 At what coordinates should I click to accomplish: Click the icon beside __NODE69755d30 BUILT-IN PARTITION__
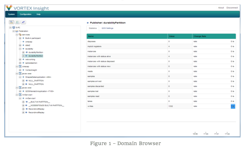point(26,105)
